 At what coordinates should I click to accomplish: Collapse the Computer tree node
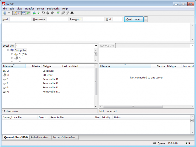click(x=8, y=50)
